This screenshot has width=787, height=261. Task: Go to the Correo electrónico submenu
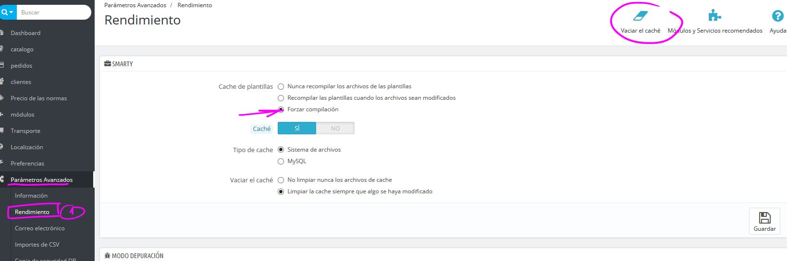[x=39, y=228]
